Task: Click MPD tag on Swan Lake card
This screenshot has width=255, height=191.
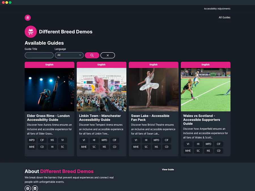Action: pyautogui.click(x=156, y=140)
